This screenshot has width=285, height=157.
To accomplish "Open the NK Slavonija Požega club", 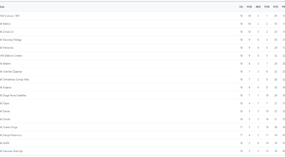I will [x=11, y=40].
